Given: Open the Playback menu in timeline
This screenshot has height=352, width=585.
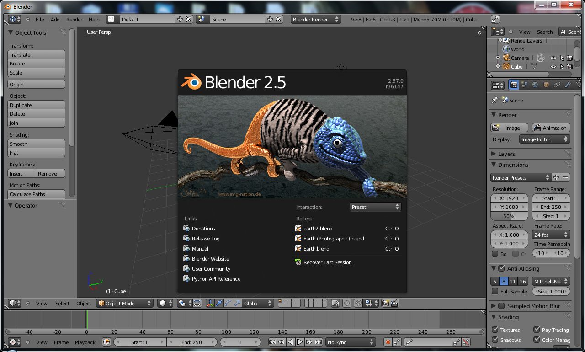Looking at the screenshot, I should [x=85, y=342].
